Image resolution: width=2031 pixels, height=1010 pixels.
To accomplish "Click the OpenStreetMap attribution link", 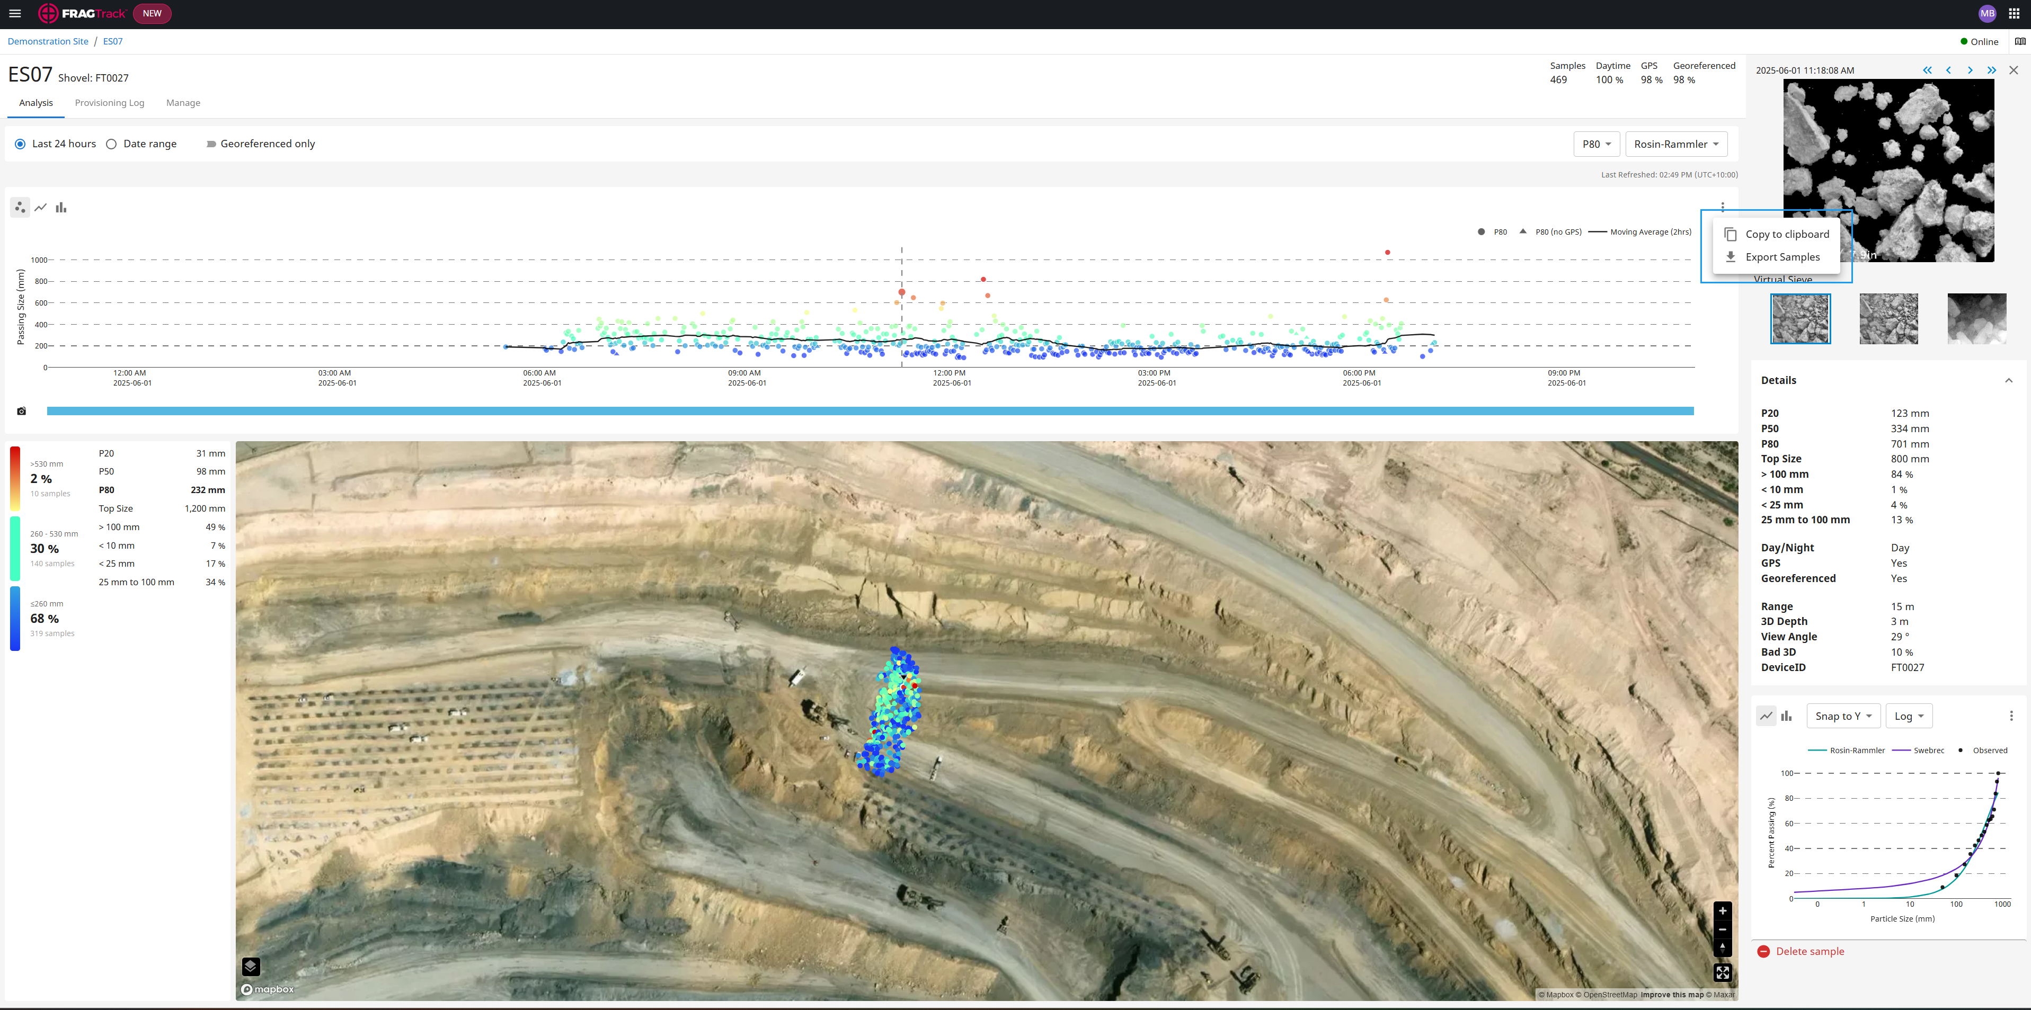I will tap(1606, 995).
